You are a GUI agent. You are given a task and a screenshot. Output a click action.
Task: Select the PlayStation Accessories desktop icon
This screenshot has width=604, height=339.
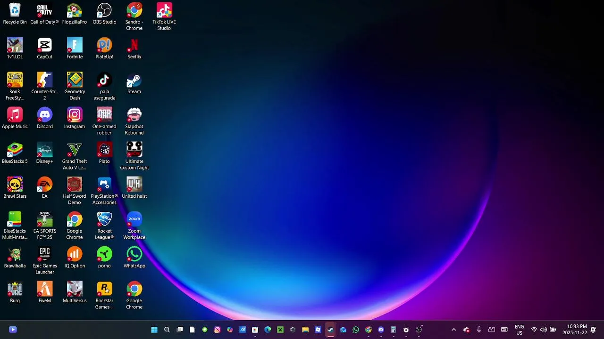(x=104, y=191)
